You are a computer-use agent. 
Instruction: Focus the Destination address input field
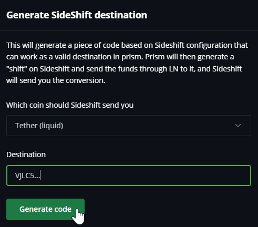(129, 176)
